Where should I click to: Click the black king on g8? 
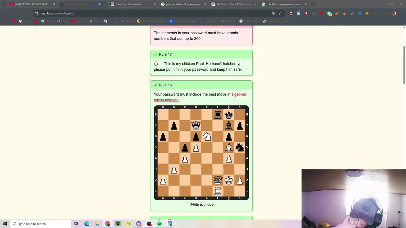229,115
